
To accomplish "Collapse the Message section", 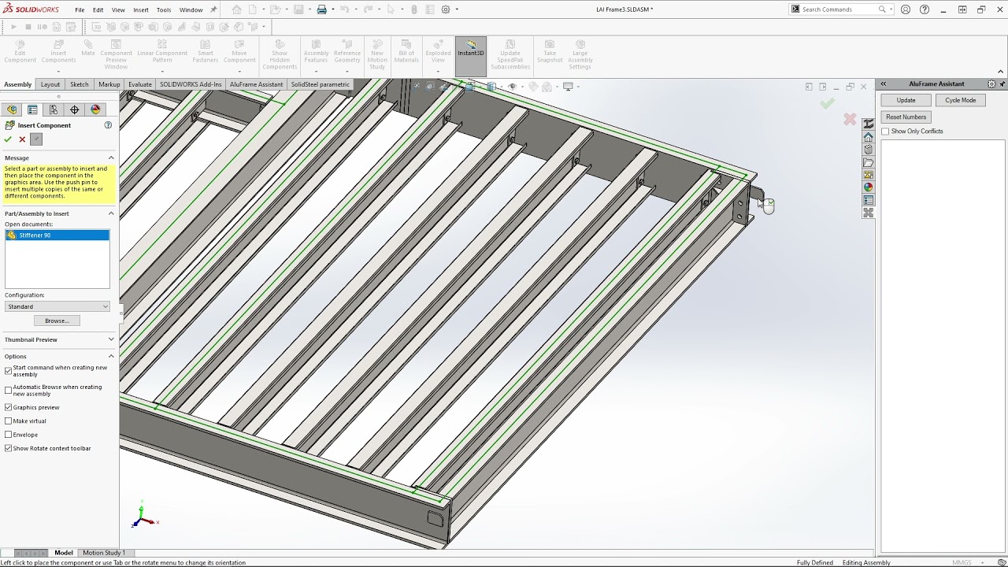I will [x=111, y=157].
